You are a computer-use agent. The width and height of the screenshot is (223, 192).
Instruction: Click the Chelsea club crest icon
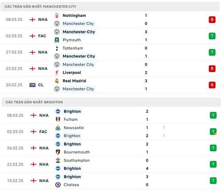tap(58, 185)
